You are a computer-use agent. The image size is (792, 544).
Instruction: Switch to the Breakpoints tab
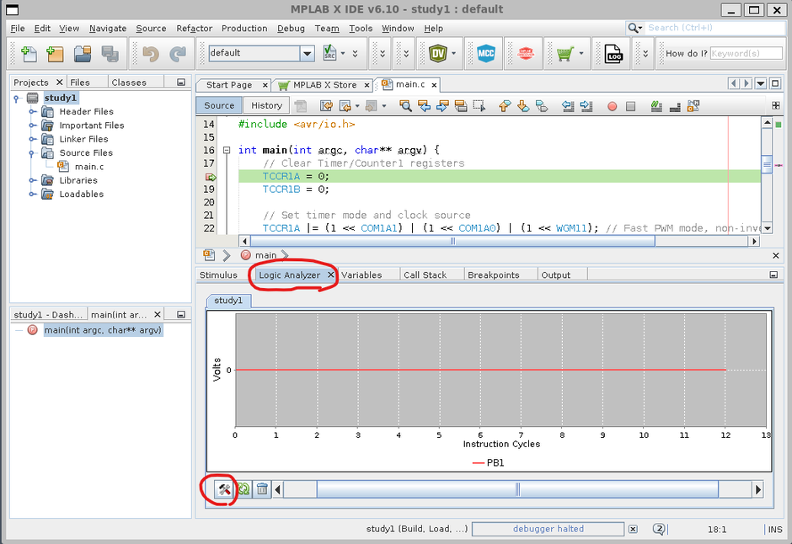tap(493, 275)
